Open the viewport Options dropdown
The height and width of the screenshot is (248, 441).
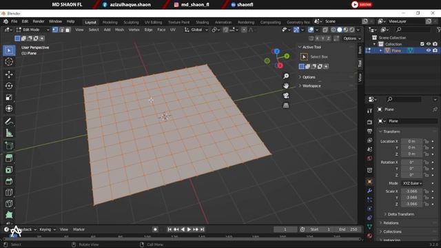[352, 39]
